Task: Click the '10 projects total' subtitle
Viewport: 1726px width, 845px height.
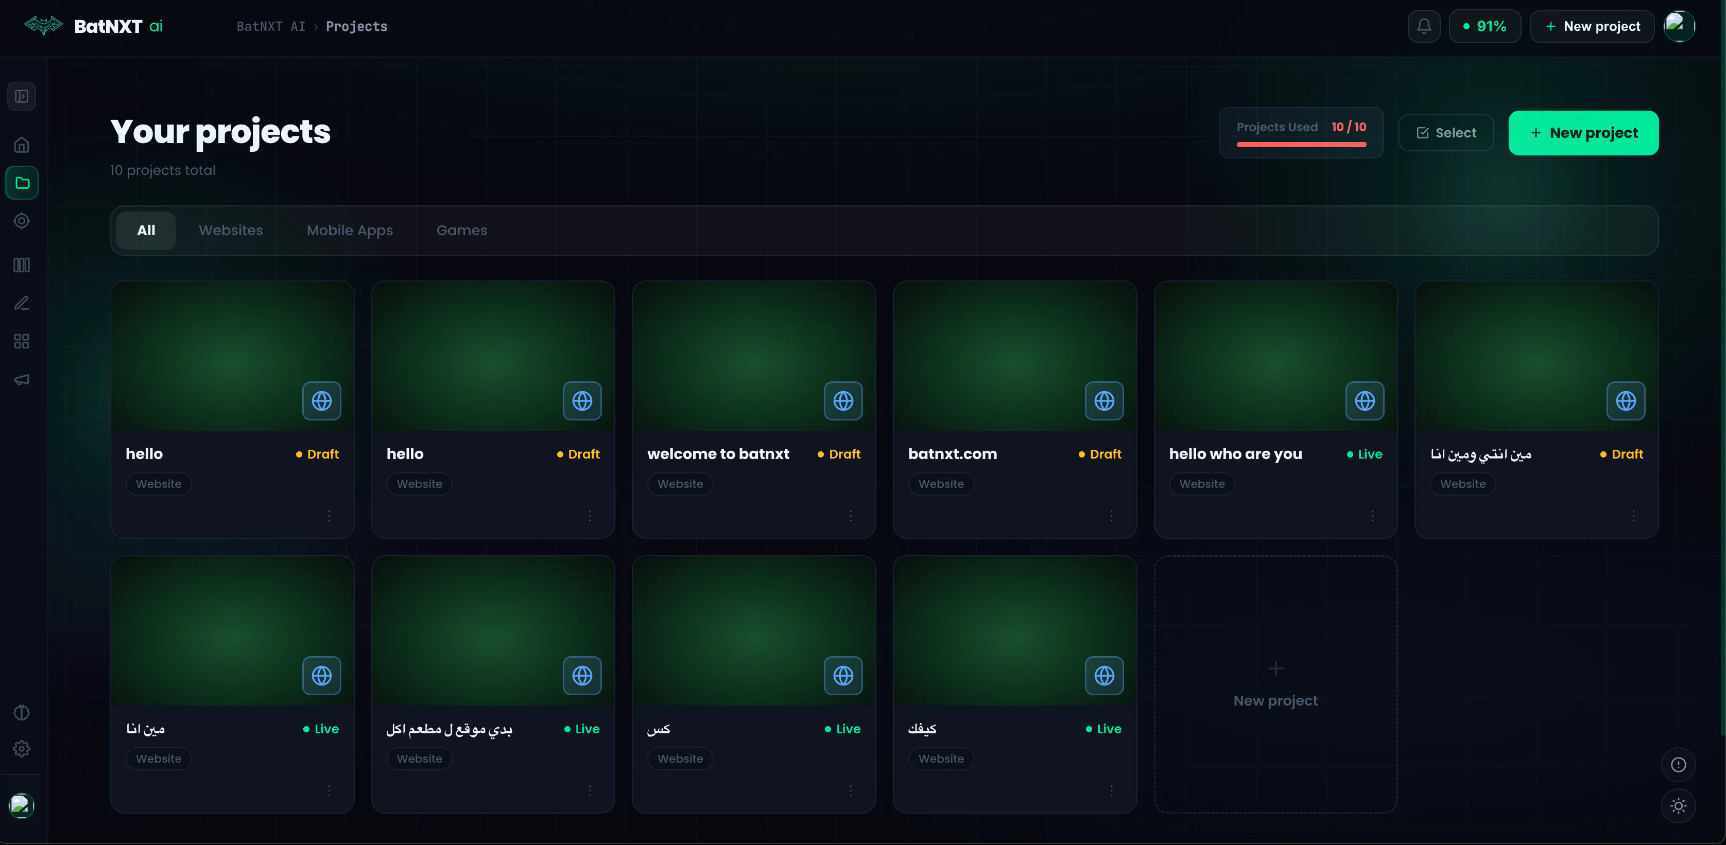Action: 163,170
